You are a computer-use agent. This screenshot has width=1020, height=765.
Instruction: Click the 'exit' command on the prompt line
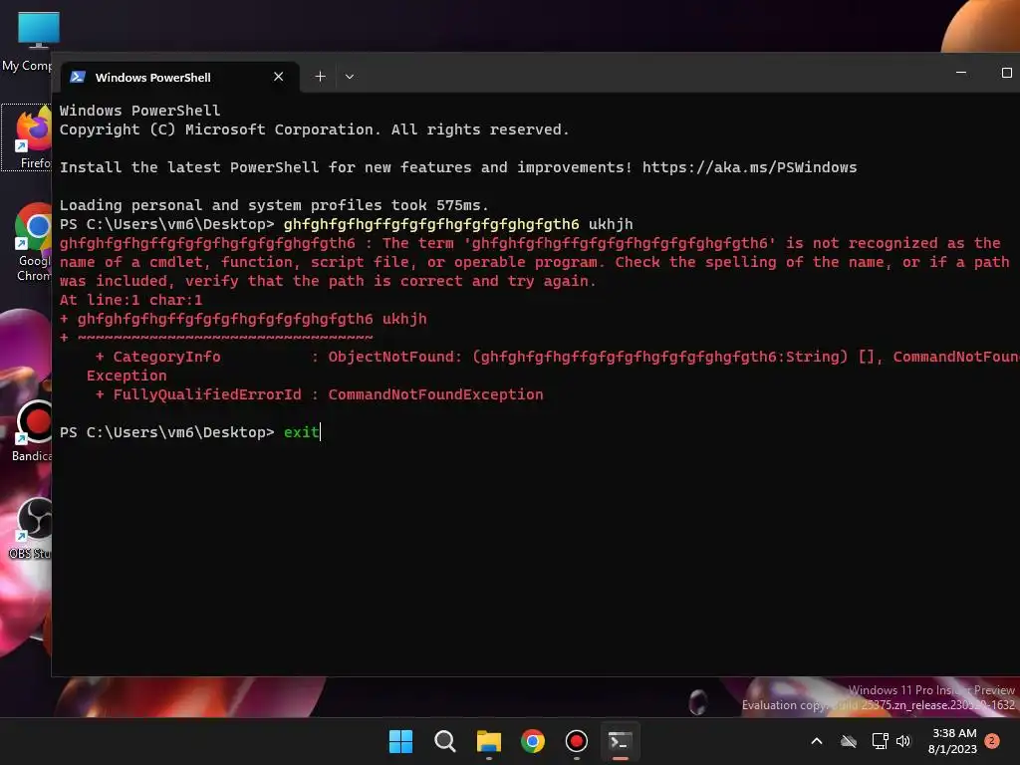pos(301,432)
